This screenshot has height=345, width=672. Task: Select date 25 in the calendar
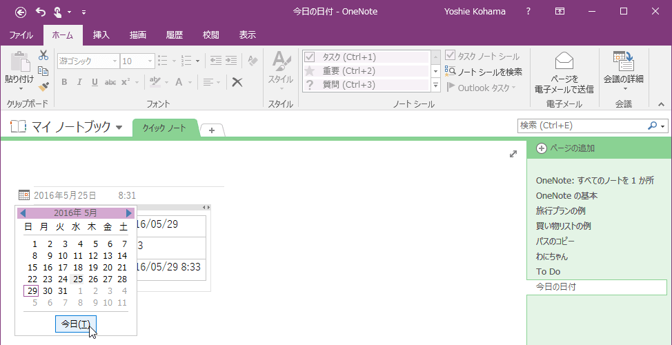(77, 279)
